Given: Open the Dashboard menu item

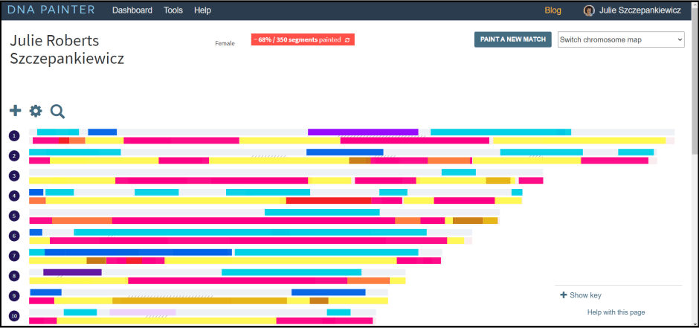Looking at the screenshot, I should 132,10.
